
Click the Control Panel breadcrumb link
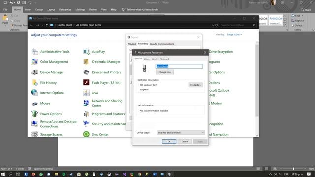click(64, 25)
